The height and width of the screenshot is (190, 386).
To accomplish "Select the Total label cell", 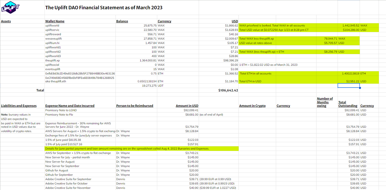I will pyautogui.click(x=40, y=90).
